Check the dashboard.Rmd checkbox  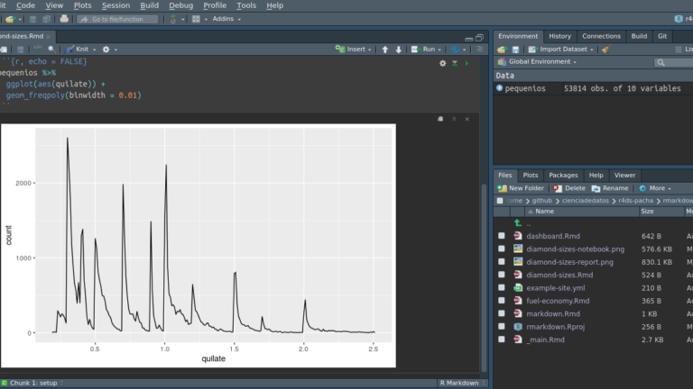[501, 236]
